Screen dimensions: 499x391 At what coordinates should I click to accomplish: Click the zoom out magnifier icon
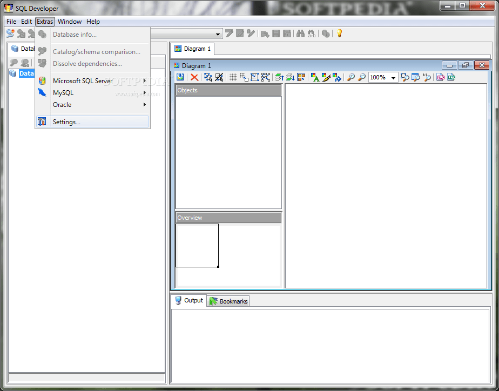(361, 77)
